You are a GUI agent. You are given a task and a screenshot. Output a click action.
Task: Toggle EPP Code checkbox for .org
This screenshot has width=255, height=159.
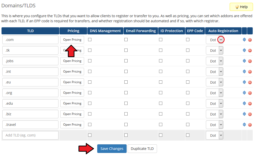188,93
